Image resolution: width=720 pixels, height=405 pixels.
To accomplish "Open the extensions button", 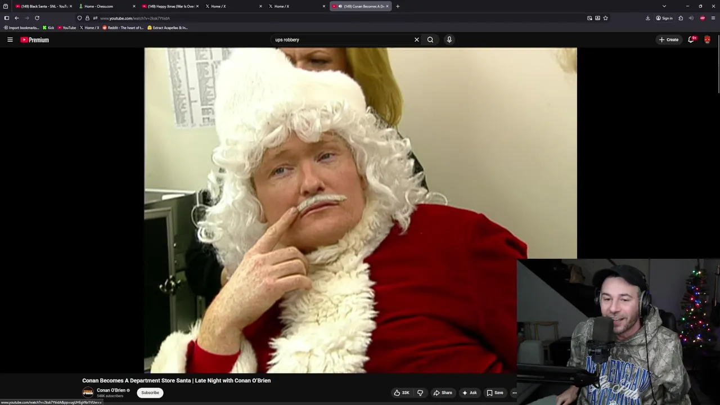I will [681, 18].
